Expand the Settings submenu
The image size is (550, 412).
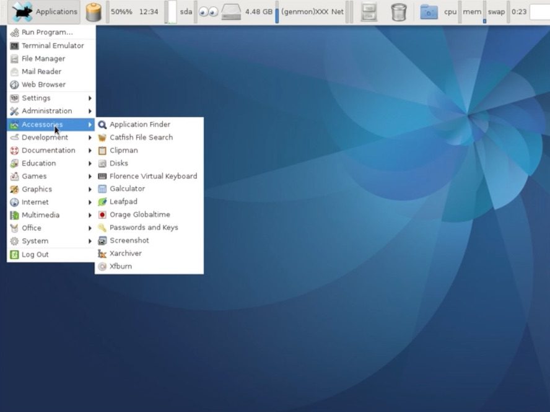click(51, 98)
